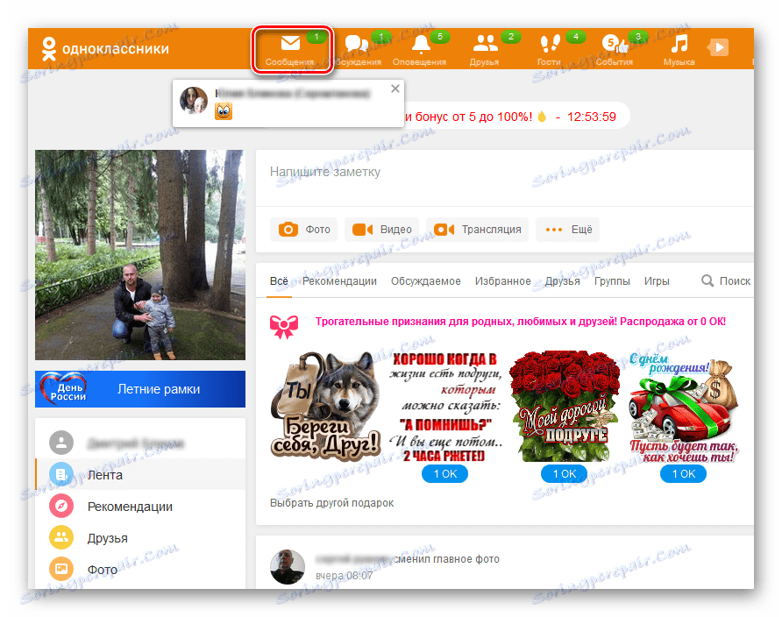Image resolution: width=782 pixels, height=617 pixels.
Task: Open the blurred profile name in sidebar
Action: [136, 443]
